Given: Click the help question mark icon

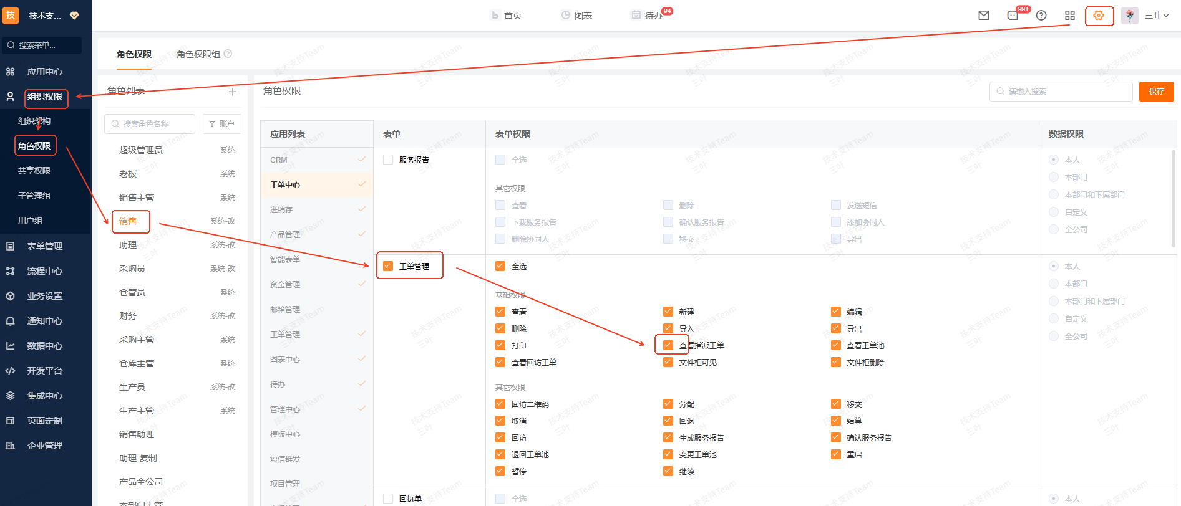Looking at the screenshot, I should tap(1041, 16).
